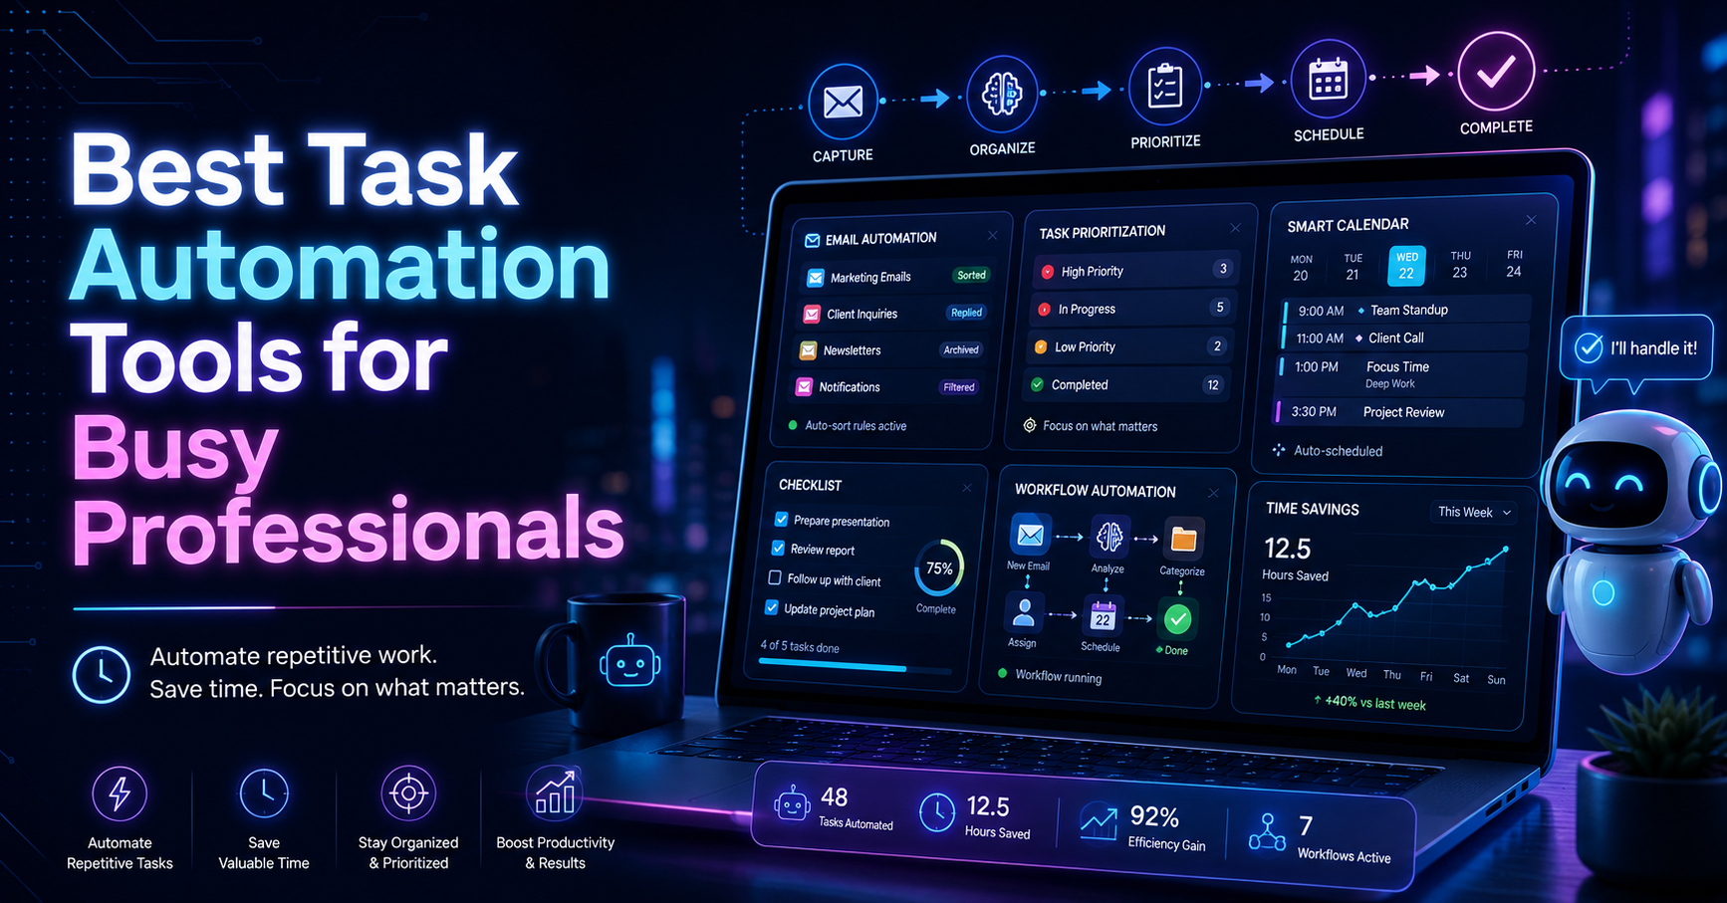
Task: Click the Complete checkmark circle icon
Action: [x=1496, y=71]
